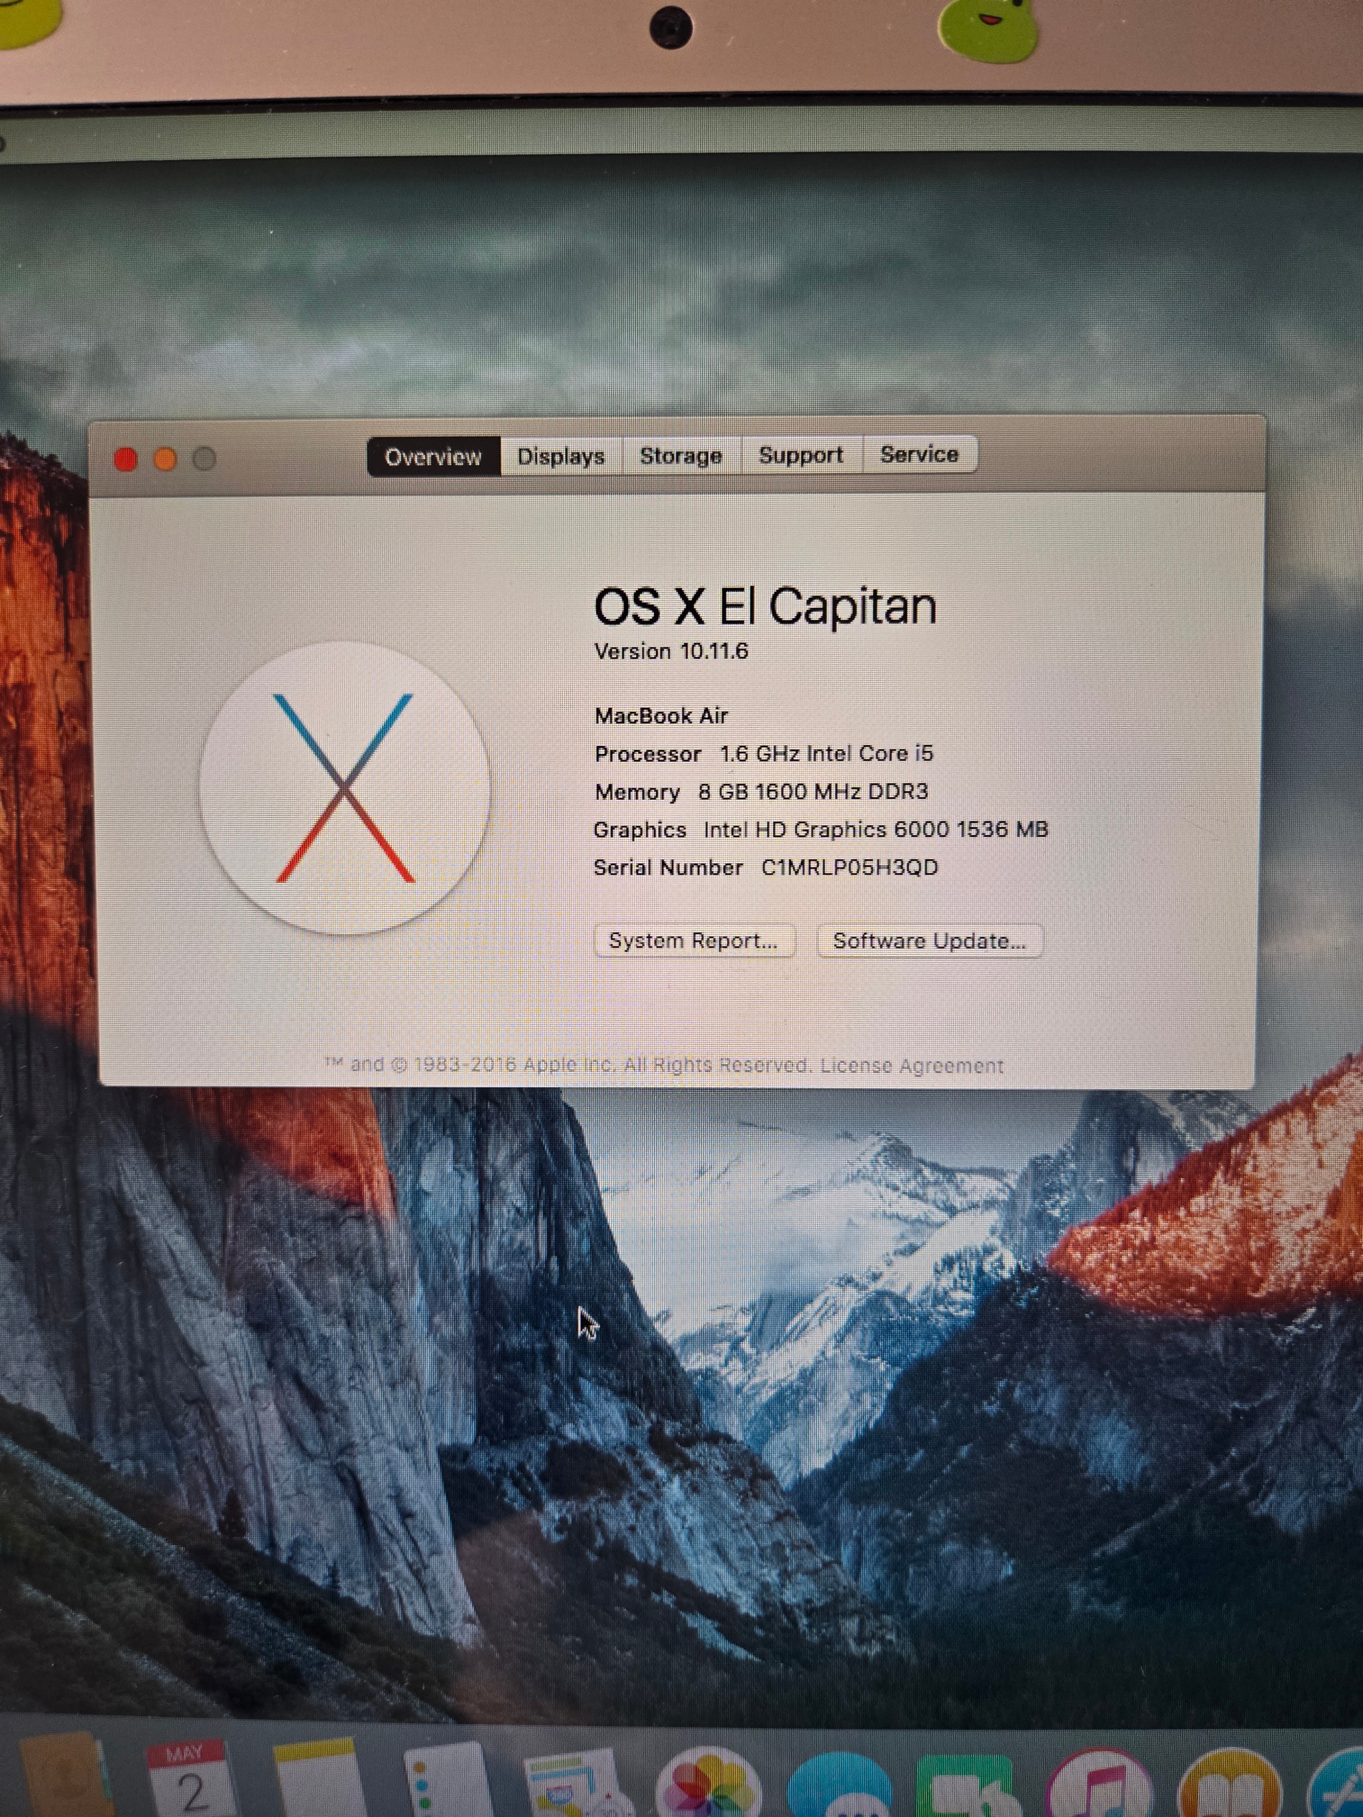Image resolution: width=1363 pixels, height=1817 pixels.
Task: Open the Calendar icon showing May 2
Action: tap(191, 1778)
